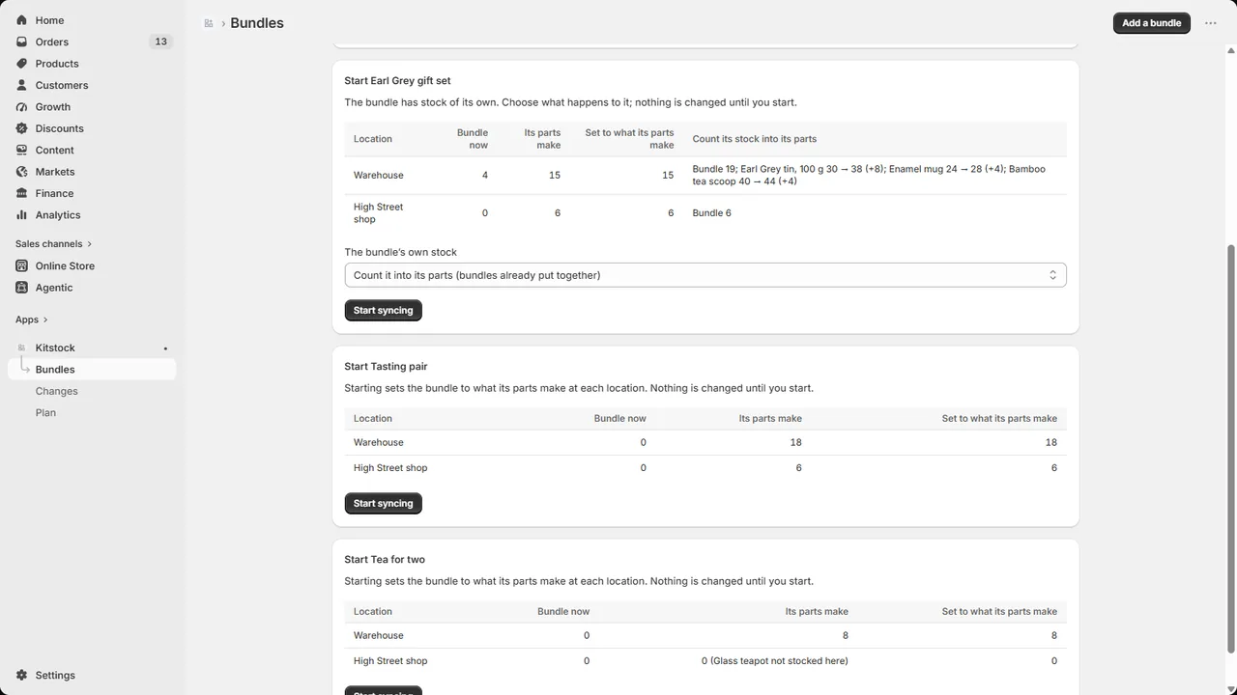Click the Start Tea for two heading
Viewport: 1237px width, 695px height.
click(x=385, y=560)
